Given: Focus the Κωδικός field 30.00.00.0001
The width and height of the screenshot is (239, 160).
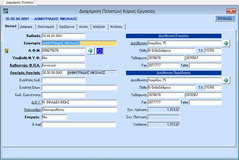Looking at the screenshot, I should coord(63,36).
